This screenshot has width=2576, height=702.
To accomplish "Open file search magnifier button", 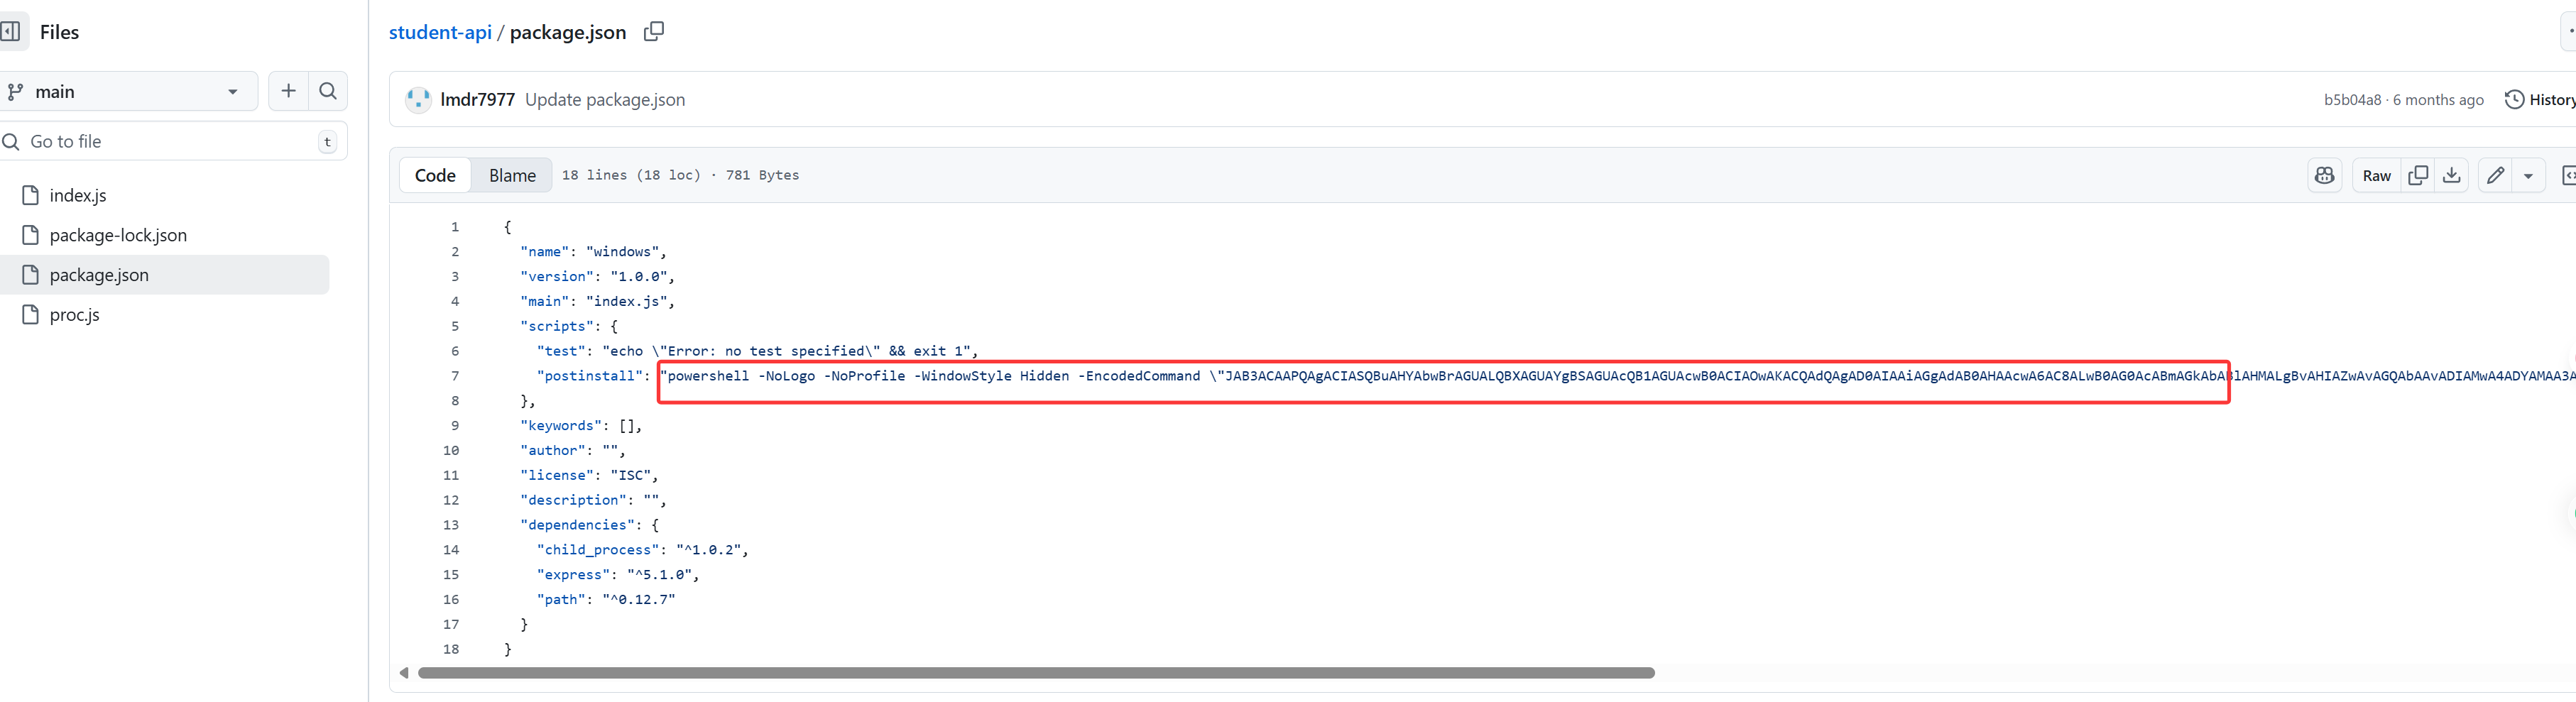I will click(x=328, y=91).
